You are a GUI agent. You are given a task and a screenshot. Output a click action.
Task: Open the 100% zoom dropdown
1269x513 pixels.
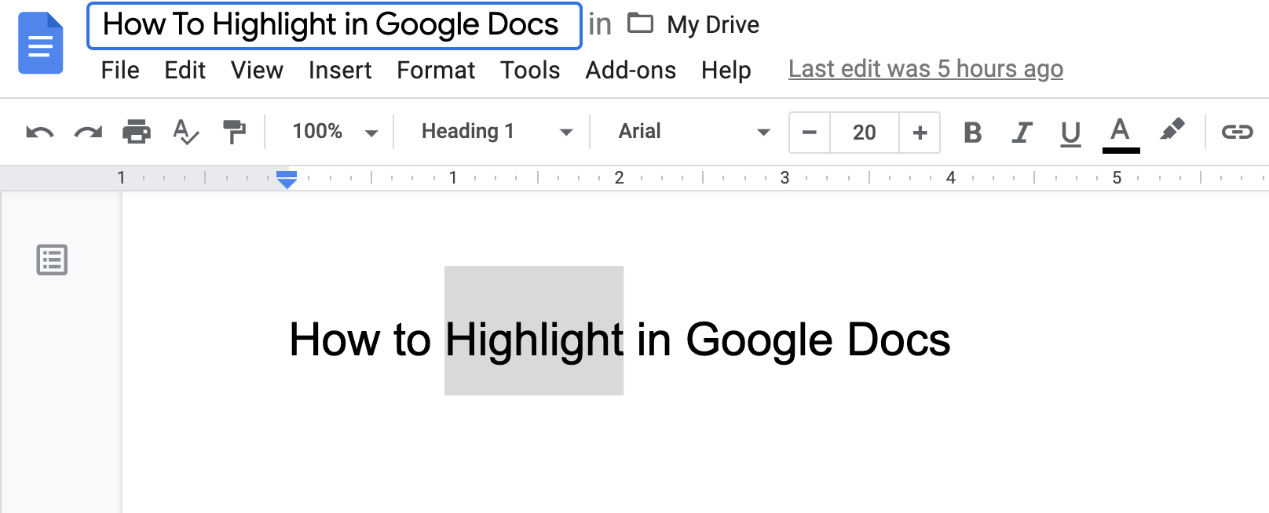pyautogui.click(x=335, y=132)
